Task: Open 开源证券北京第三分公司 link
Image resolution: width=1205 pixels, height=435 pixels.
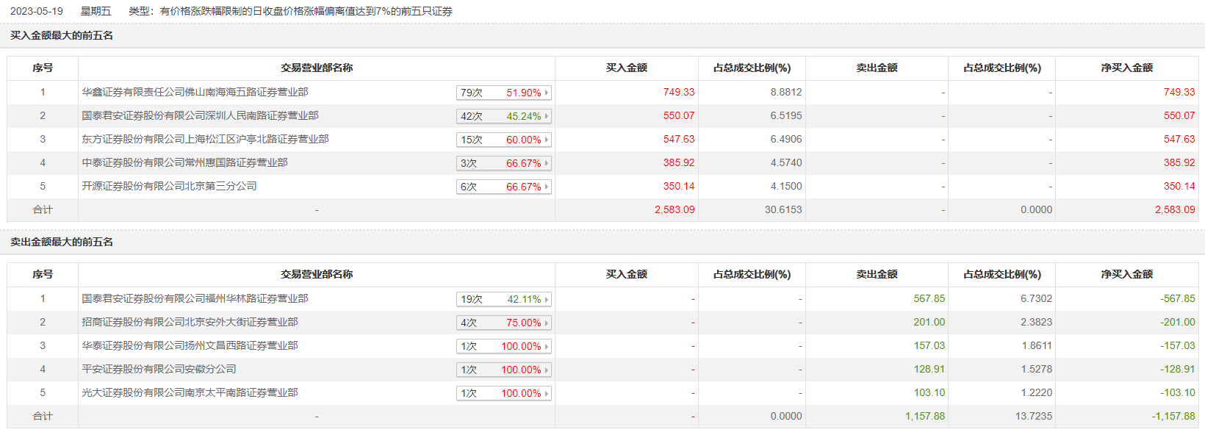Action: pos(169,186)
